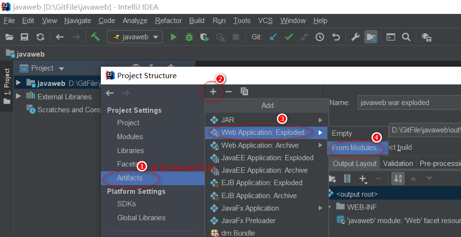
Task: Remove the artifact with the minus icon
Action: click(x=229, y=92)
